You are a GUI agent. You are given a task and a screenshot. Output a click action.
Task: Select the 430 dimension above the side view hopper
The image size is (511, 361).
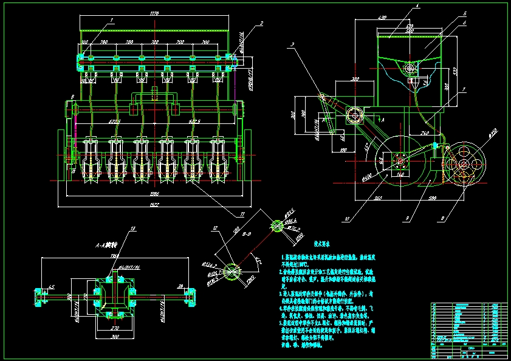(382, 17)
